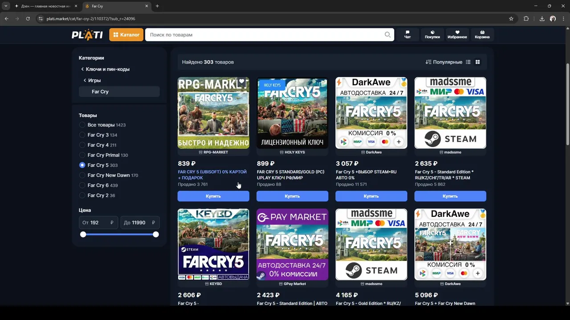Go back to Ключи и пин-коды category
This screenshot has height=320, width=570.
[x=105, y=69]
